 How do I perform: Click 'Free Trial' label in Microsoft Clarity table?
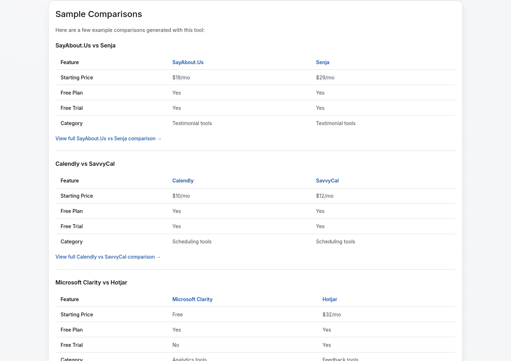point(72,345)
